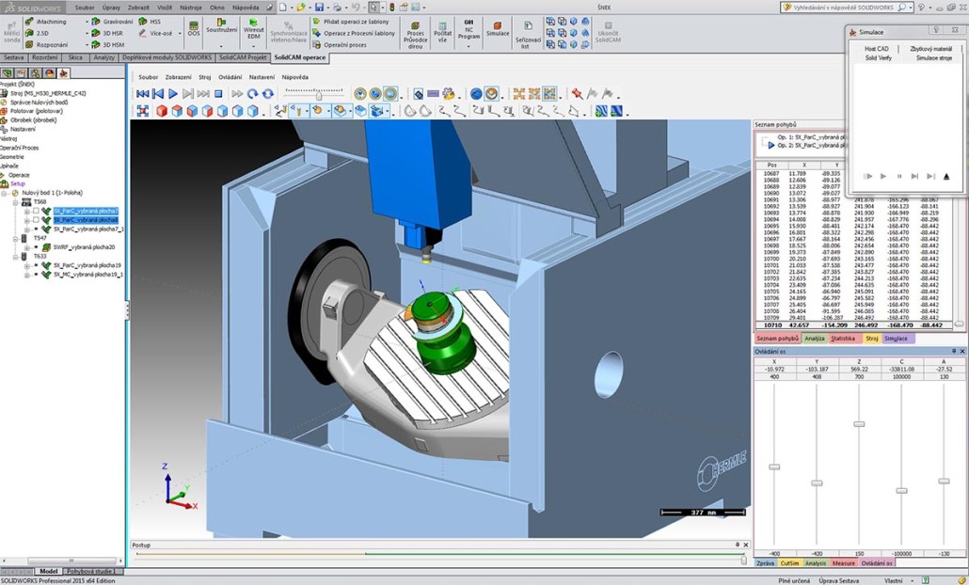This screenshot has height=585, width=969.
Task: Expand SX_ParC_vybraná plocha19 operation
Action: 26,265
